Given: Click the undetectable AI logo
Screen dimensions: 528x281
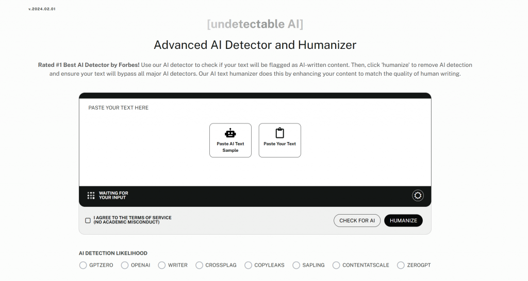Looking at the screenshot, I should [255, 24].
